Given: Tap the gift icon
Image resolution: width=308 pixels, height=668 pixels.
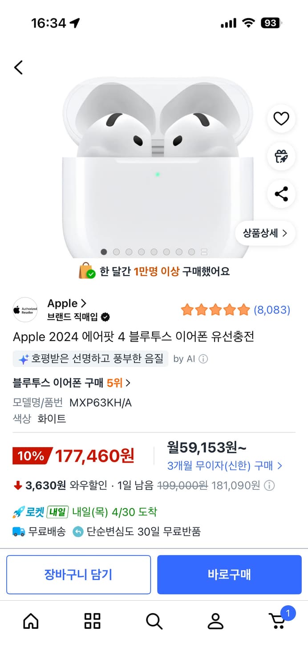Looking at the screenshot, I should 281,156.
